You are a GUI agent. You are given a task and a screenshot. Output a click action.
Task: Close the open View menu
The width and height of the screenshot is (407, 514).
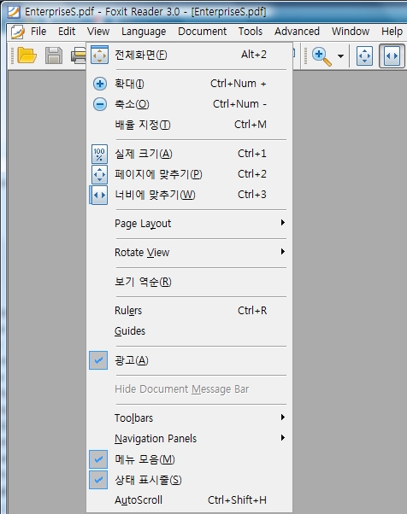point(98,32)
